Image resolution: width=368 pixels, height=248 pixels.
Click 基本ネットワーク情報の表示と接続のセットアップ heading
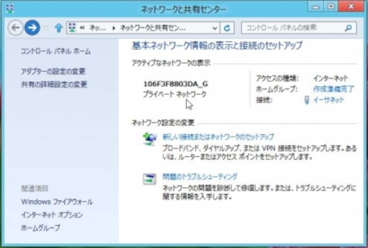pyautogui.click(x=217, y=45)
